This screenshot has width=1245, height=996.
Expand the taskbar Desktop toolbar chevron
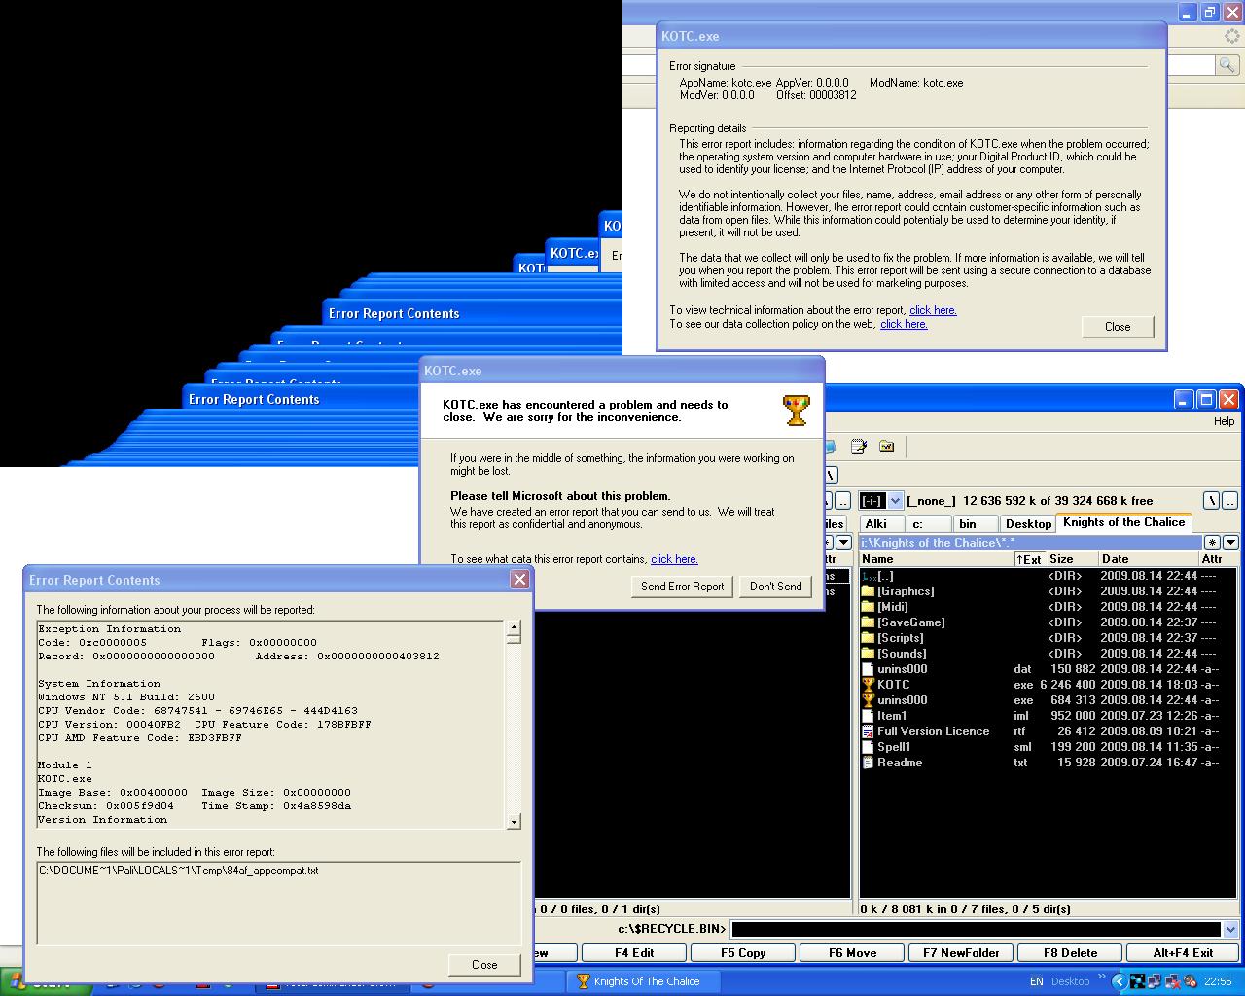1102,978
